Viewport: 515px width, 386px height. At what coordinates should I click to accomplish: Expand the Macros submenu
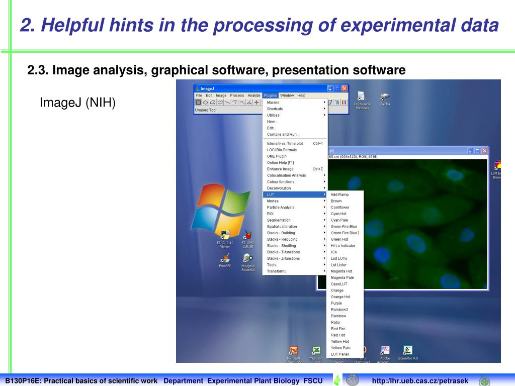coord(295,103)
